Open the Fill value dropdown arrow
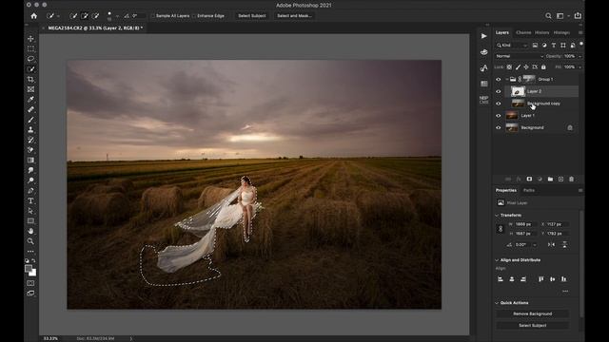The width and height of the screenshot is (609, 342). (580, 67)
